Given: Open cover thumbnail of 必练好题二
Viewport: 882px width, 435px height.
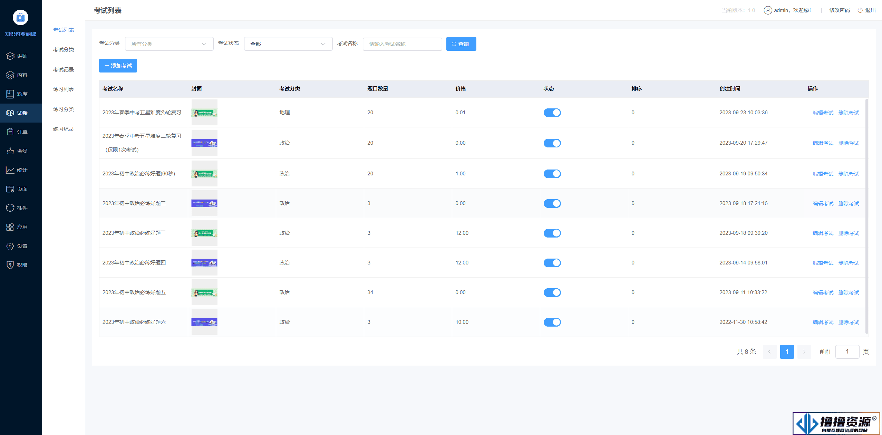Looking at the screenshot, I should coord(204,203).
